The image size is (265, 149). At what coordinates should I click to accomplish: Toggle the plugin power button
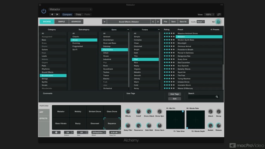43,11
